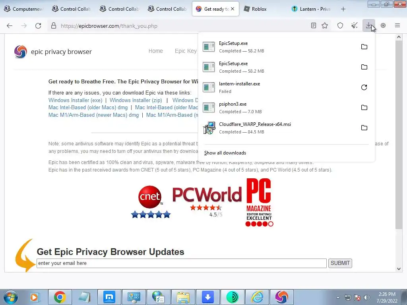
Task: Bookmark this page with the star icon
Action: click(x=325, y=25)
